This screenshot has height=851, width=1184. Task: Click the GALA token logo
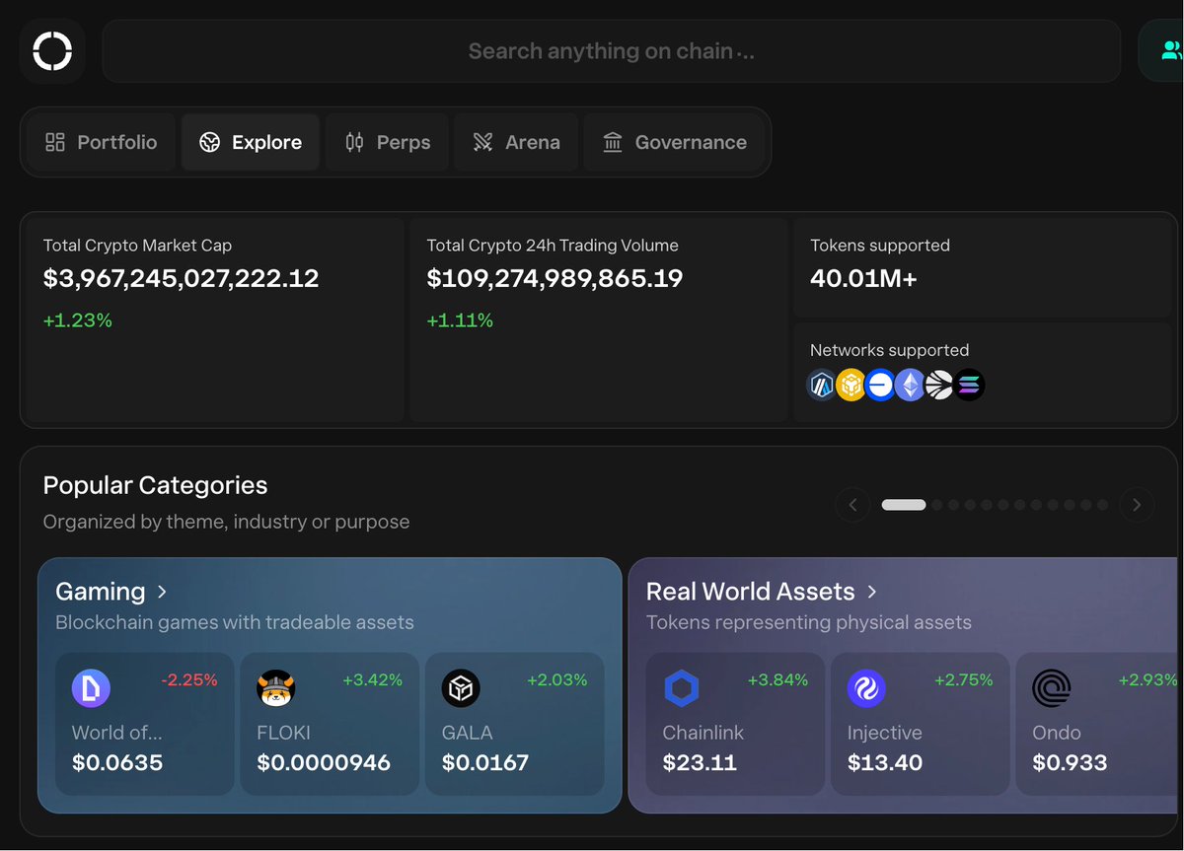pos(461,688)
